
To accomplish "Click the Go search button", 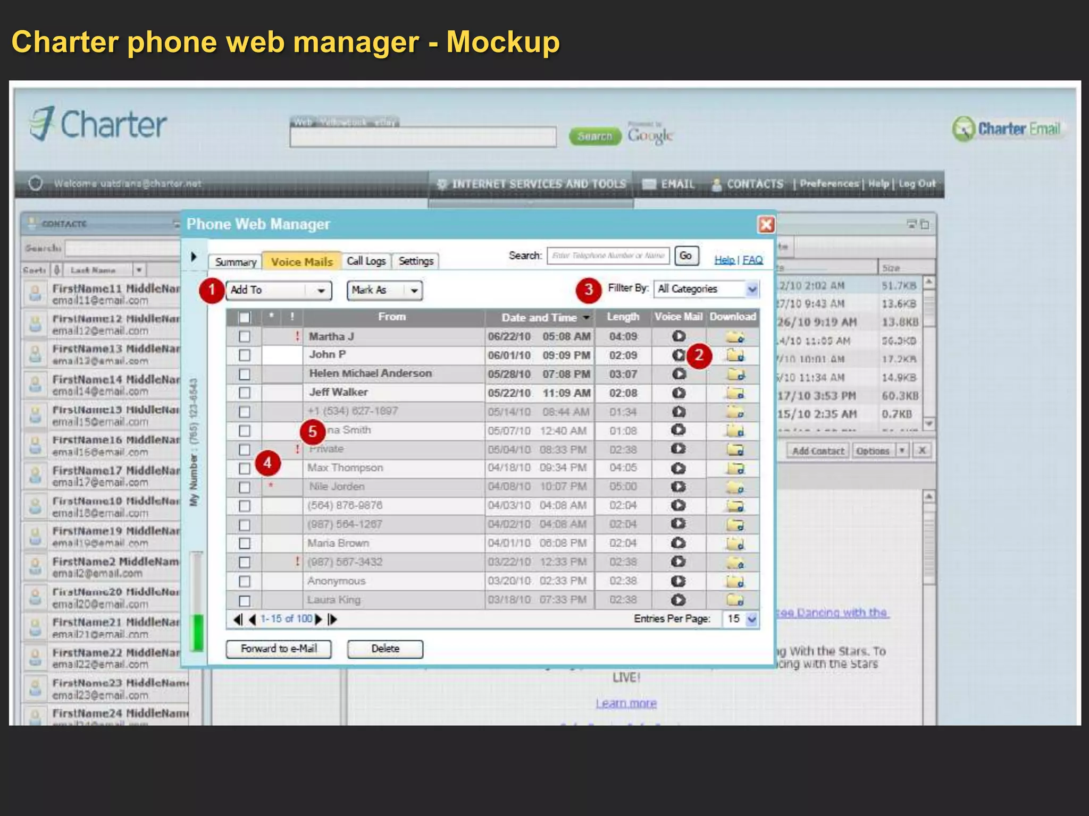I will pyautogui.click(x=686, y=256).
